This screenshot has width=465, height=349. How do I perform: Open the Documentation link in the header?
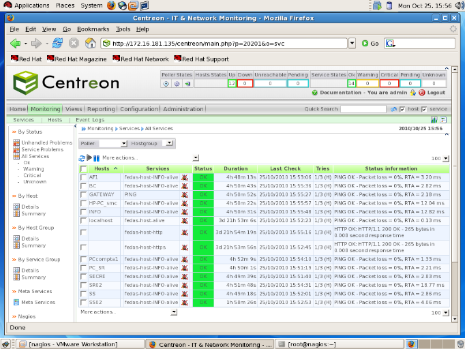(340, 93)
